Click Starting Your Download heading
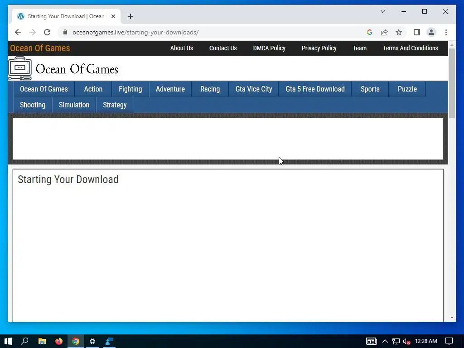 click(x=68, y=179)
